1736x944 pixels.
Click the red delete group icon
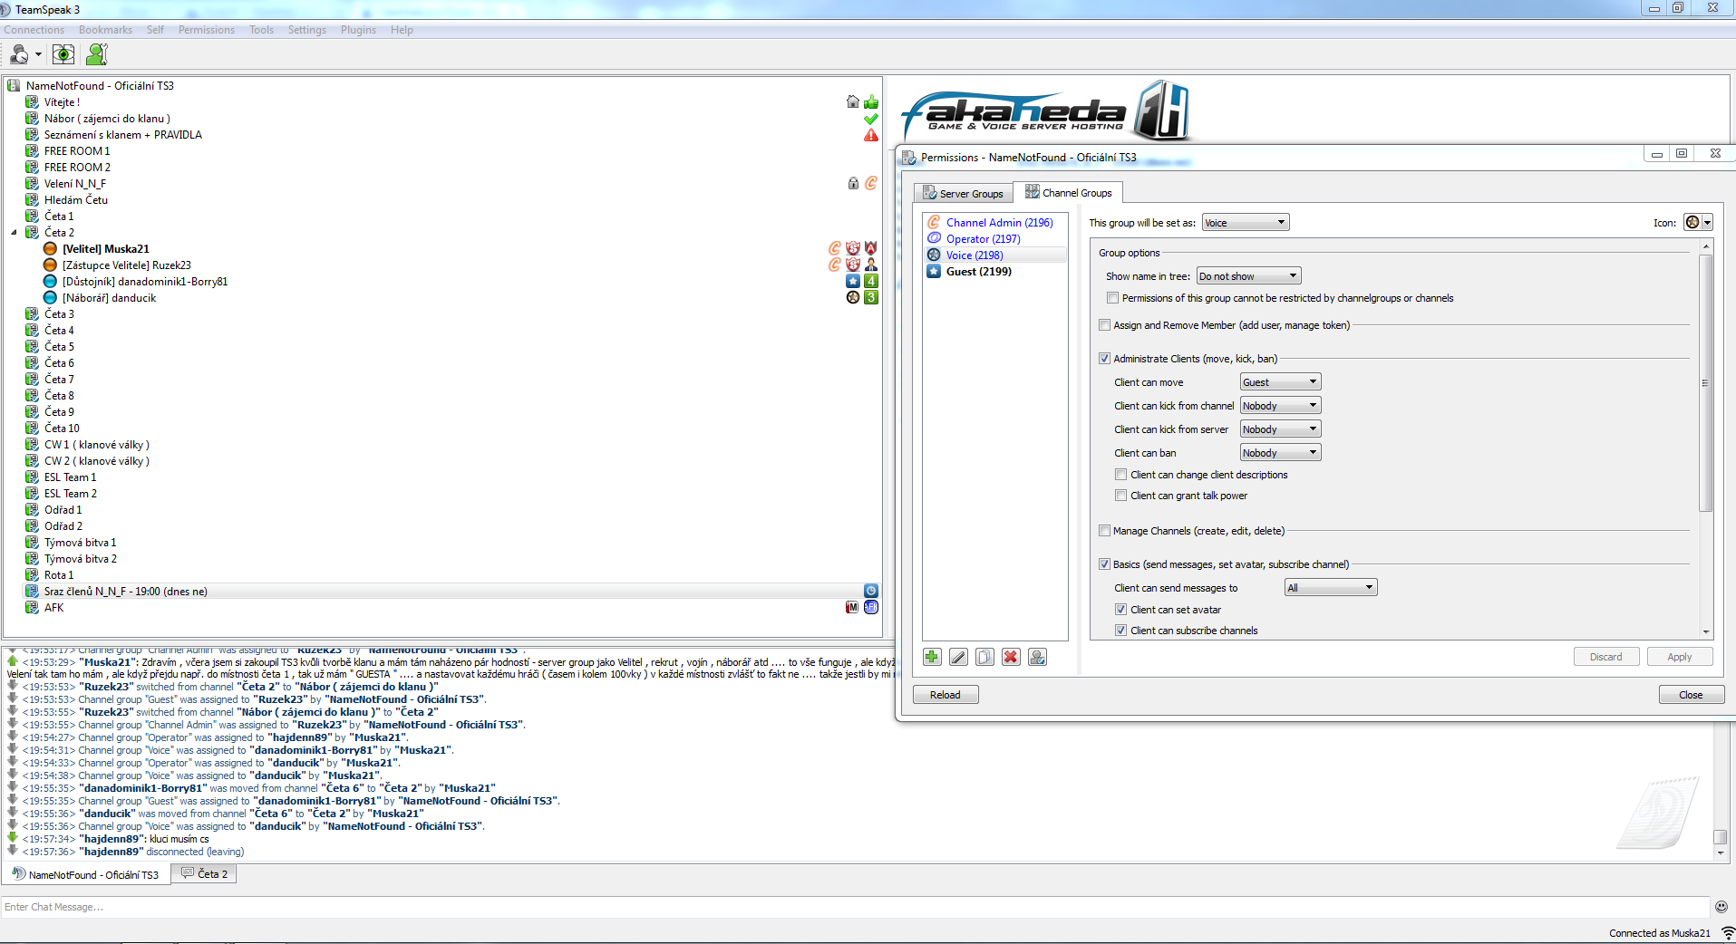[x=1011, y=657]
